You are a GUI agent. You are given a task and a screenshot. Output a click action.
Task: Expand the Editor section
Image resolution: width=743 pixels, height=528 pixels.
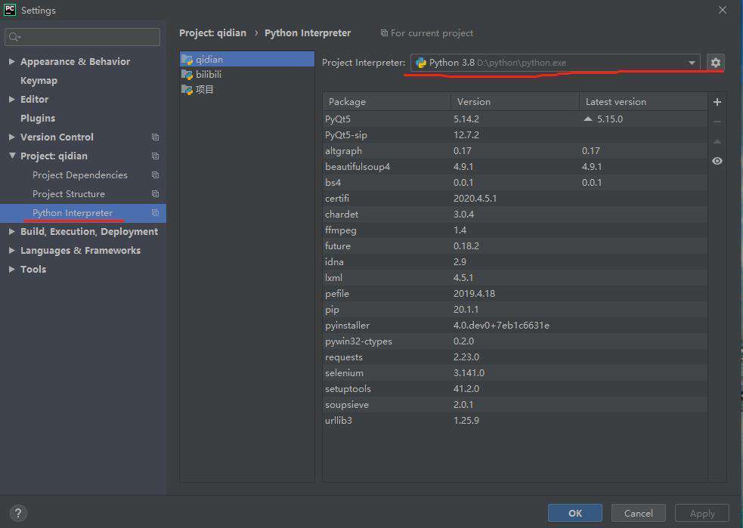(x=12, y=99)
